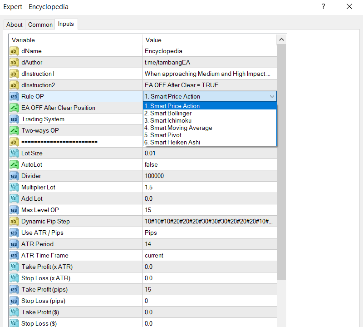Edit the dName value Encyclopedia
The image size is (363, 327).
(x=210, y=51)
